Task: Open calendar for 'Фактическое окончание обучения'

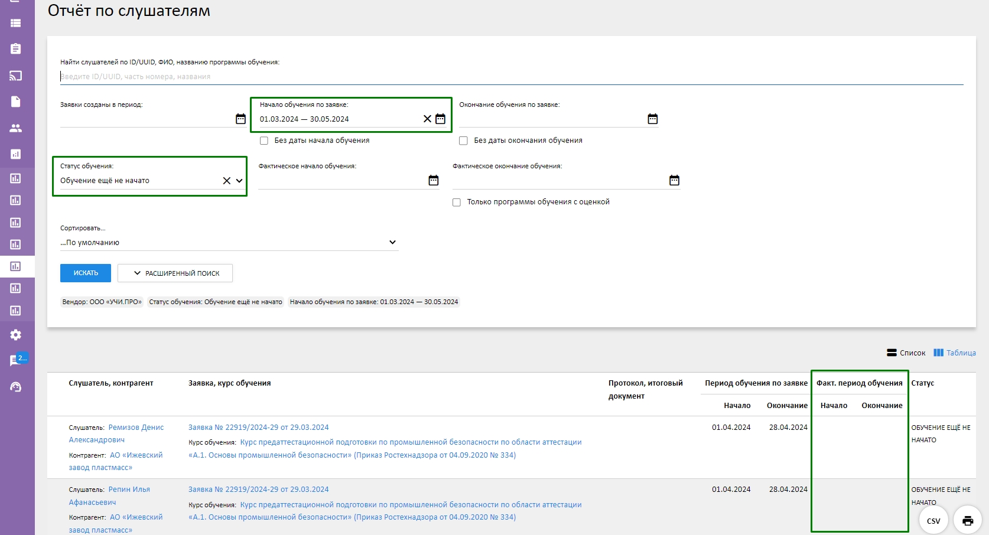Action: coord(674,180)
